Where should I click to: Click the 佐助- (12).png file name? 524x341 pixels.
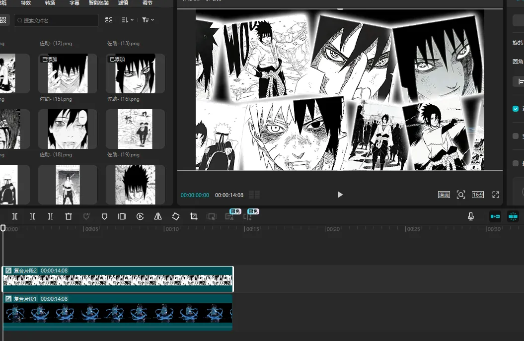pos(56,43)
